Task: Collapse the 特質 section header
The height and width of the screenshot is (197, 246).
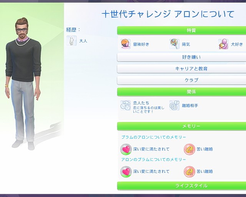Action: [181, 30]
